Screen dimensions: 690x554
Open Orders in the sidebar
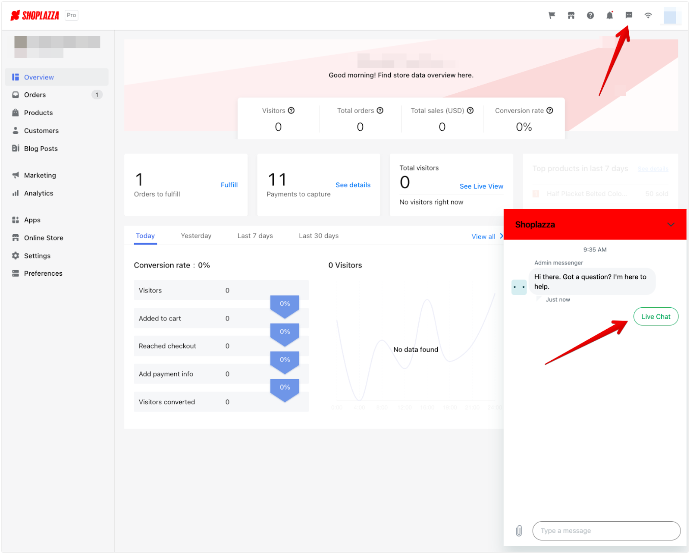point(57,95)
